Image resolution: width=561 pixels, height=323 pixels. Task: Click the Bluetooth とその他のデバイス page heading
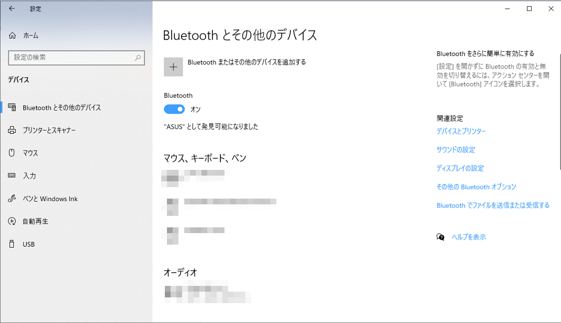[240, 35]
